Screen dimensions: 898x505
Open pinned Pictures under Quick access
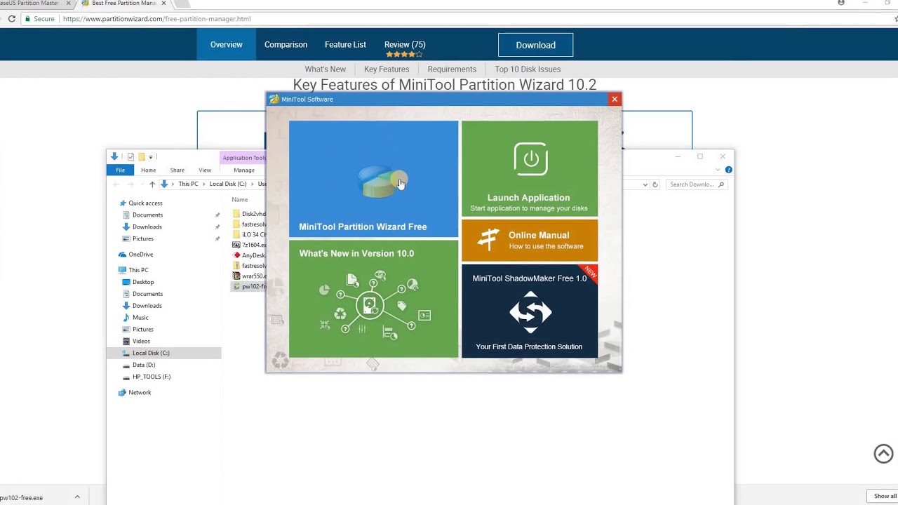[142, 238]
